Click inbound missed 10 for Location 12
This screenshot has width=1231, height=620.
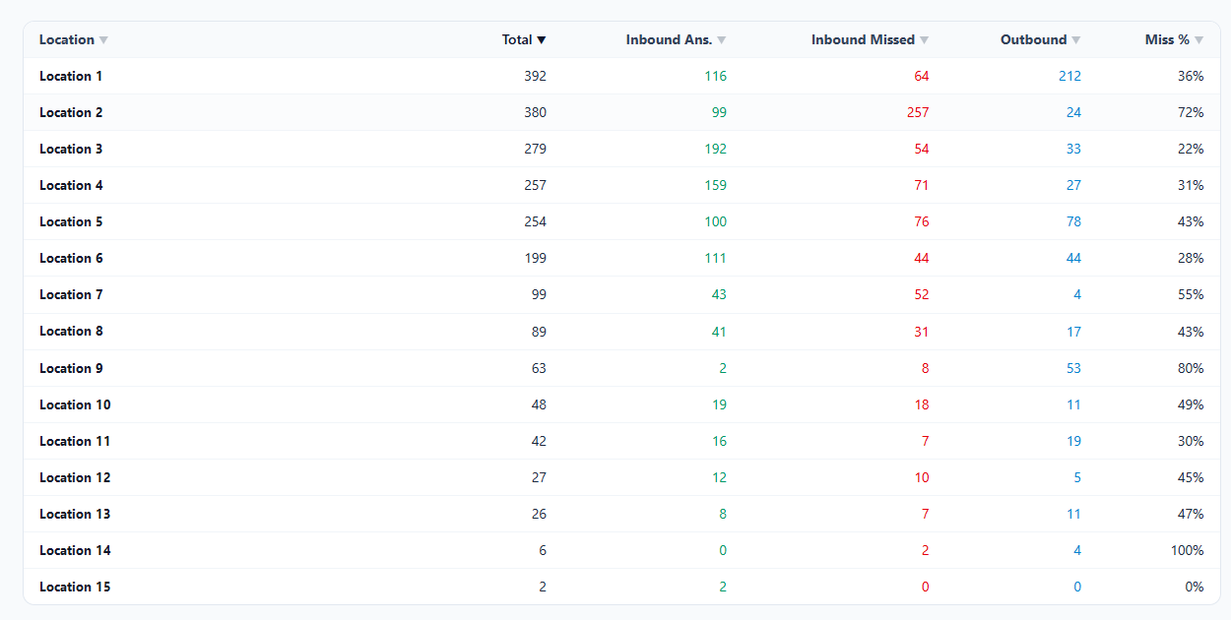922,477
